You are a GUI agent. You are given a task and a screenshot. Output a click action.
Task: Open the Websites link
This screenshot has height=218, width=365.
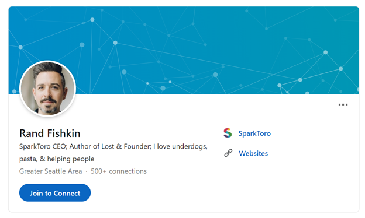[253, 153]
